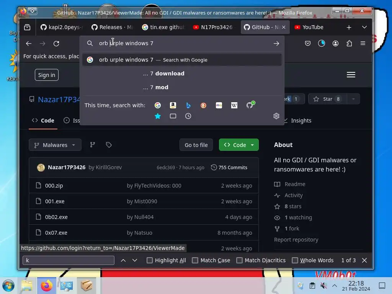This screenshot has height=294, width=392.
Task: Open the Firefox View icon in the tab bar
Action: [27, 27]
